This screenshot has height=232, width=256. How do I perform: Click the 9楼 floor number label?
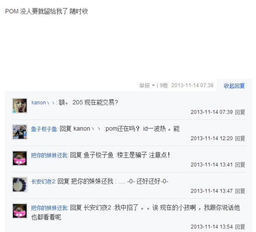tap(164, 85)
